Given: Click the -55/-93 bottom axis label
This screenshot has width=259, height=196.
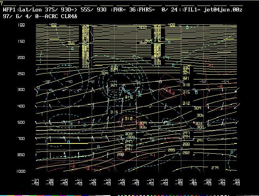Looking at the screenshot, I should pyautogui.click(x=236, y=182).
